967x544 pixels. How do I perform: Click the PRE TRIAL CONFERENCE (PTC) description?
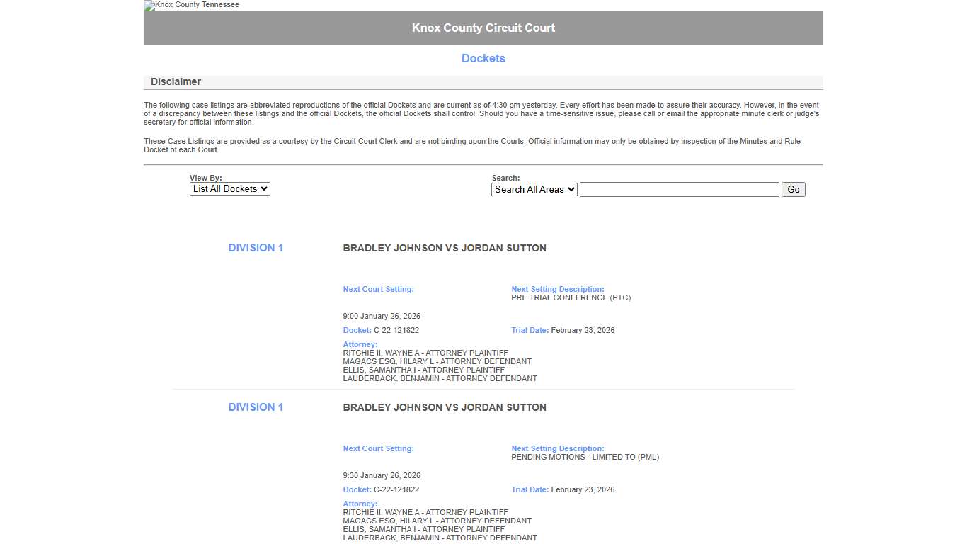571,297
